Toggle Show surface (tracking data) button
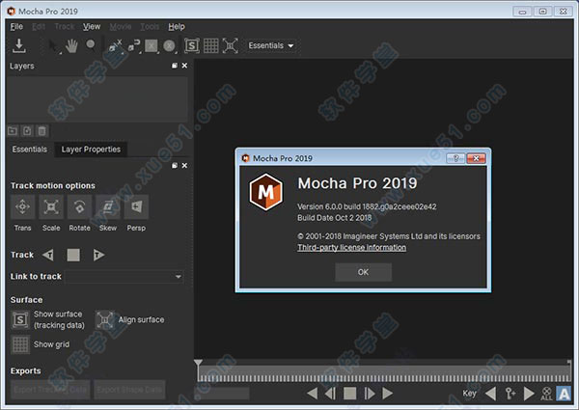Image resolution: width=579 pixels, height=410 pixels. pyautogui.click(x=20, y=320)
